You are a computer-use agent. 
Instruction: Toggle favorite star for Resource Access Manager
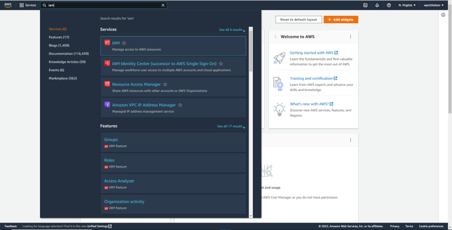(x=165, y=84)
